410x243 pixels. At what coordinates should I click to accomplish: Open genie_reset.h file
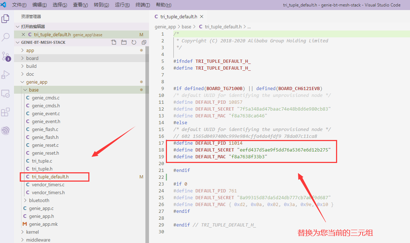[46, 153]
